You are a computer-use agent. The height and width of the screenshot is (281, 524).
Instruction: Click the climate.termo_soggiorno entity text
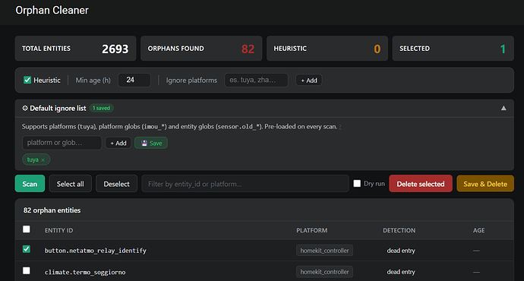pos(85,272)
